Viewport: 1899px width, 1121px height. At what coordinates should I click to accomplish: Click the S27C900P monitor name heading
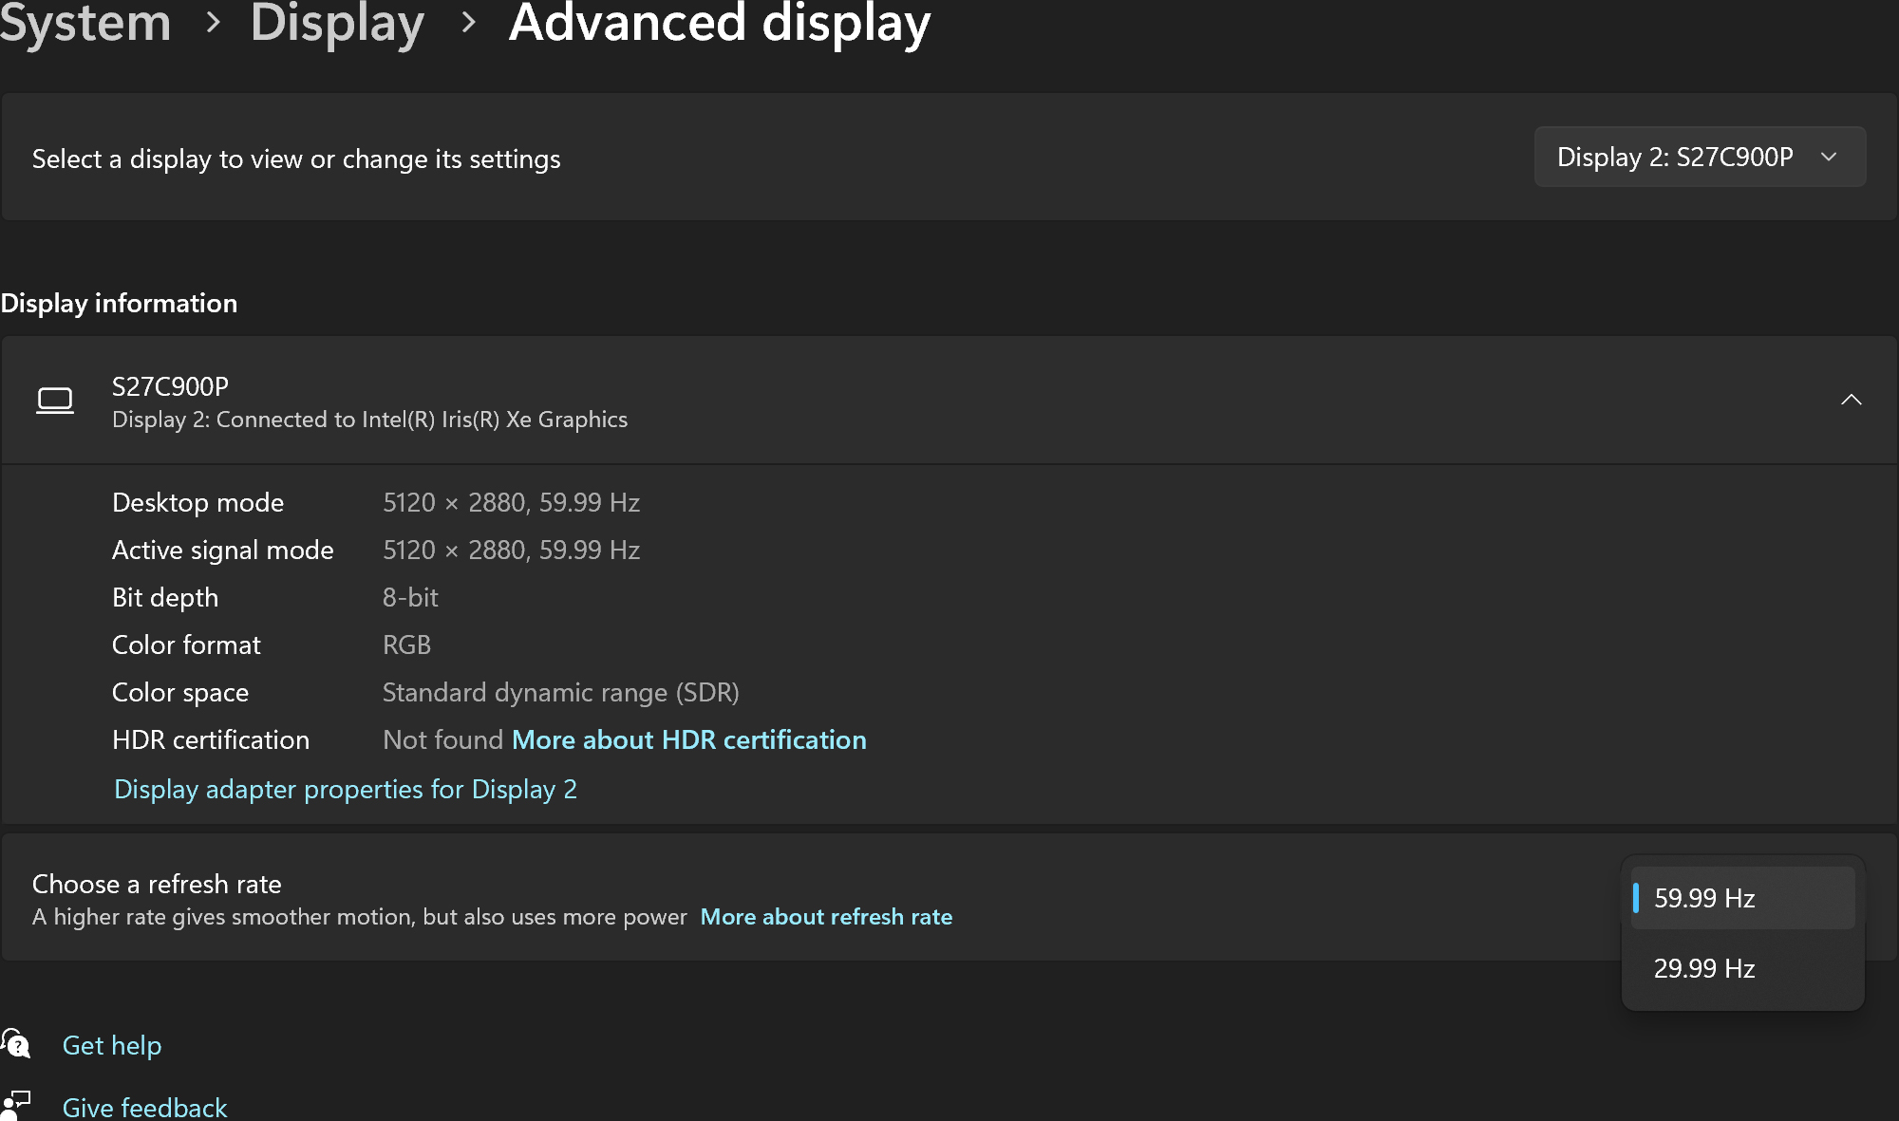[x=170, y=386]
